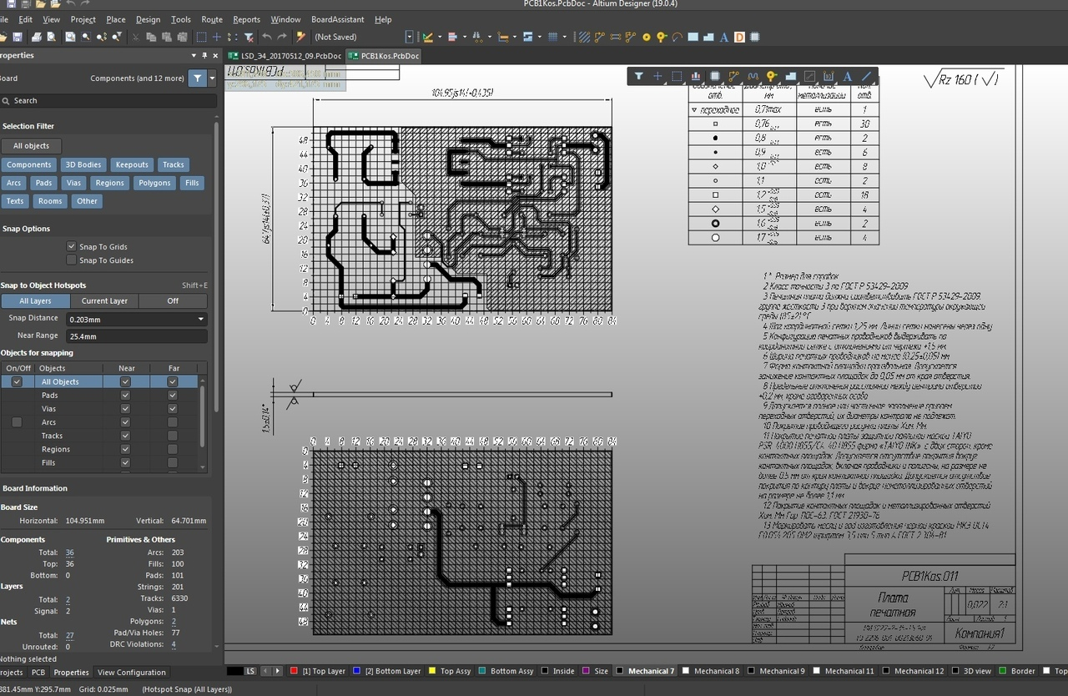Click the Clear Filter icon in the toolbar
Screen dimensions: 1068x696
[249, 37]
